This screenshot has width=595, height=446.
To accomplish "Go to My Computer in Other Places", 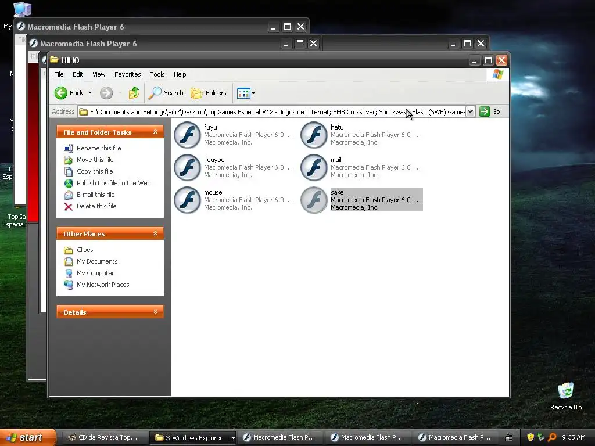I will [95, 273].
